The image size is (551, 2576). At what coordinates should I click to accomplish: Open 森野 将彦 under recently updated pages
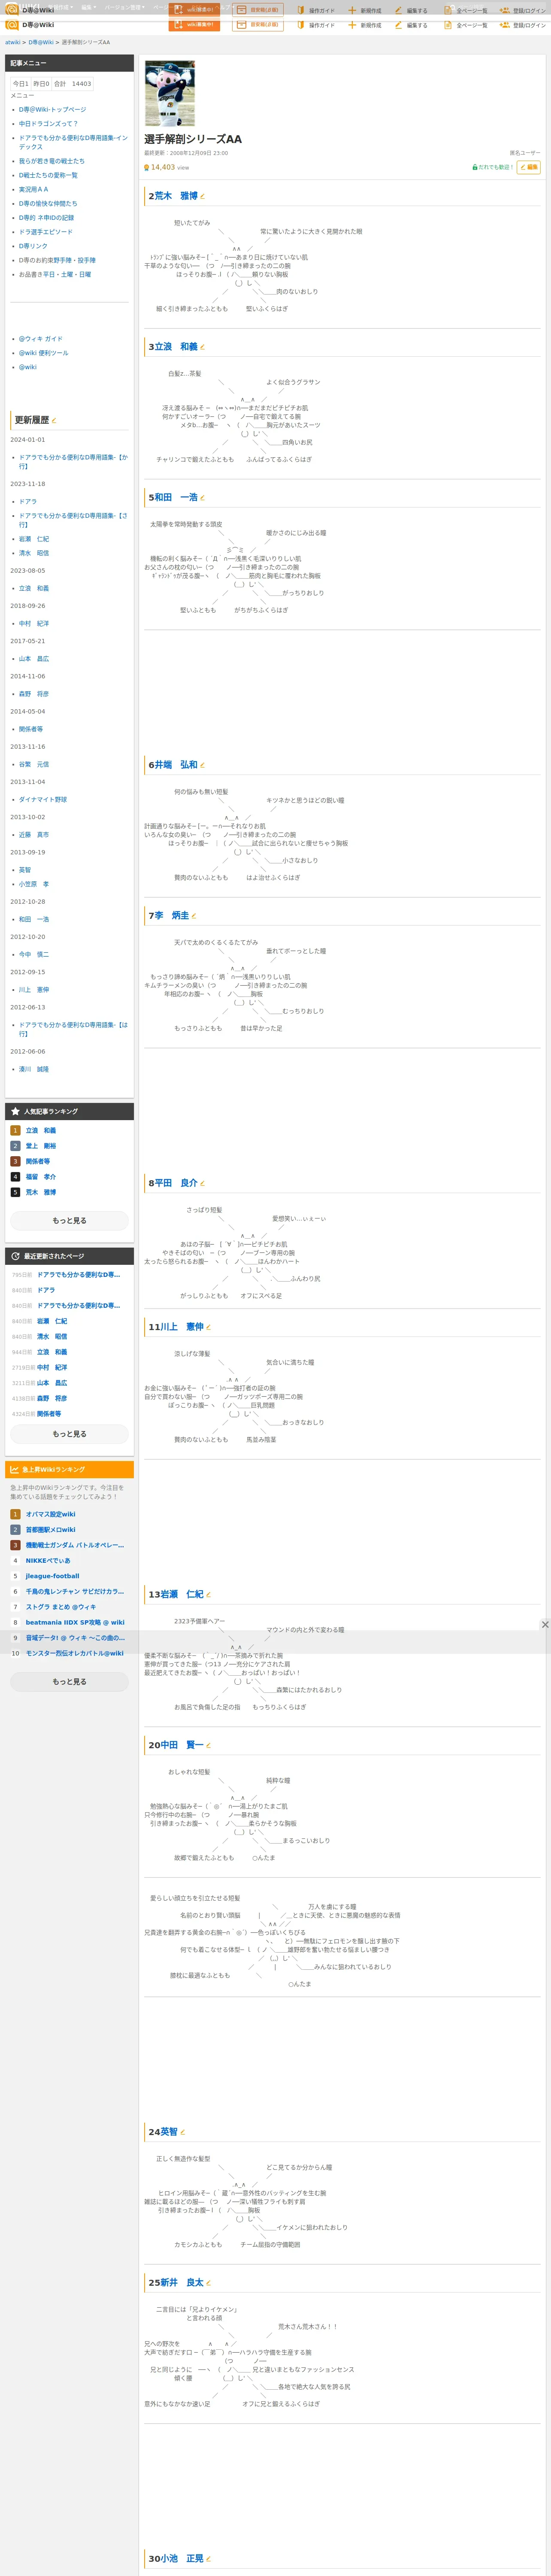tap(52, 1398)
